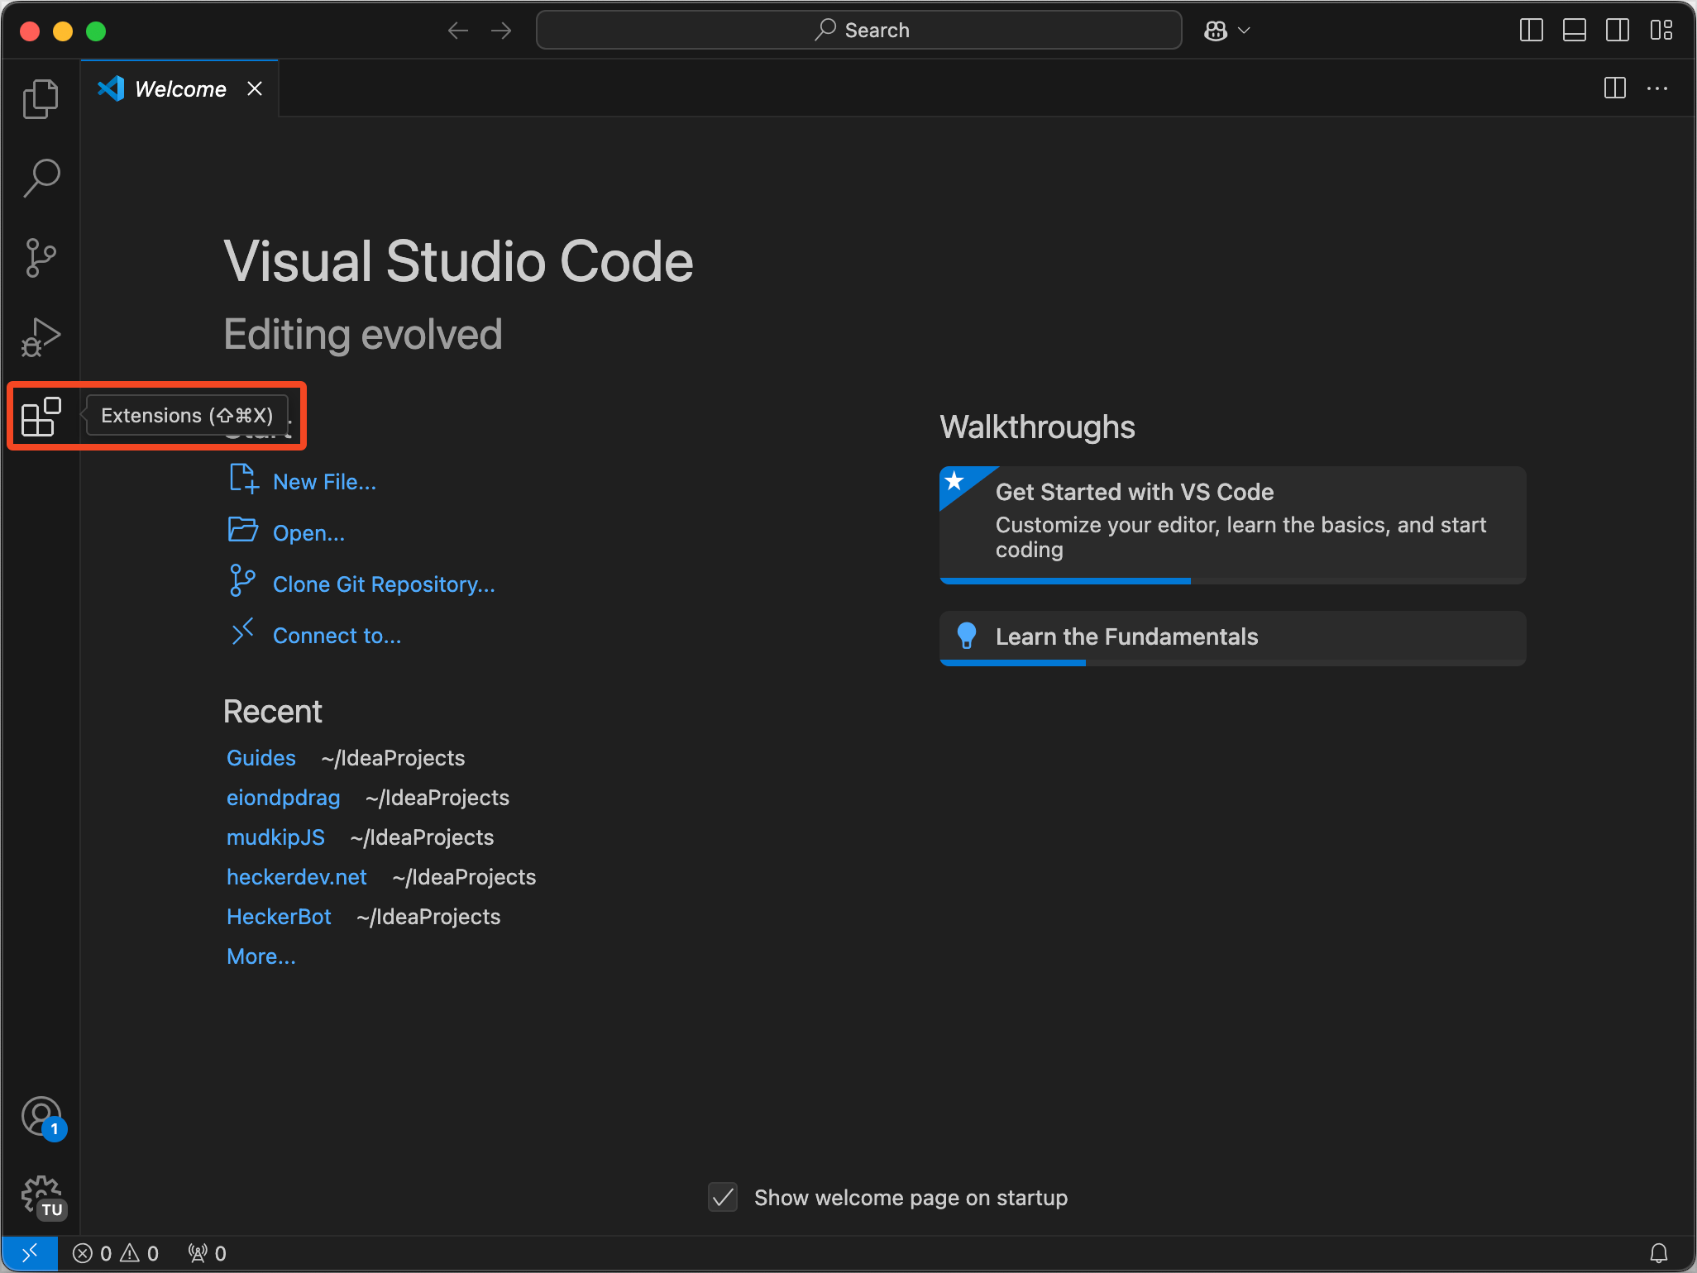Open the editor More Actions ellipsis menu

point(1657,88)
